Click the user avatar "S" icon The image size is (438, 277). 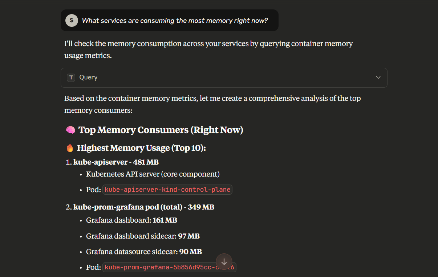coord(72,20)
